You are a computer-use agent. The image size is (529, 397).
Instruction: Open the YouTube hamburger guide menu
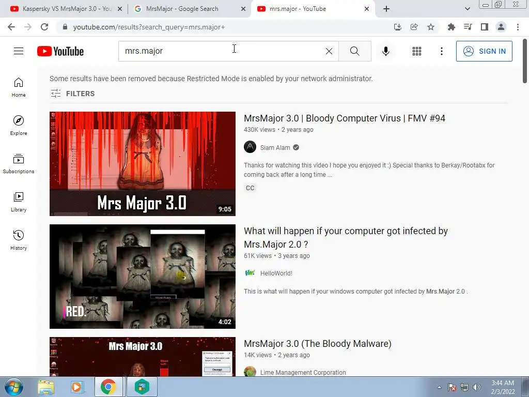point(19,51)
